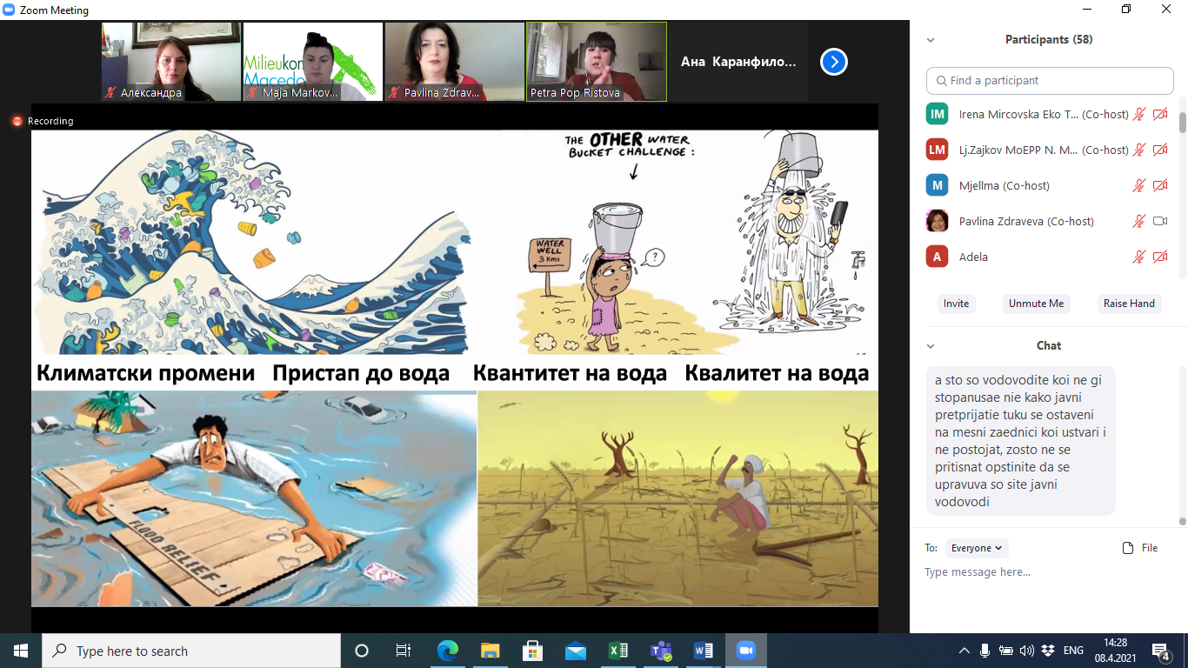This screenshot has height=668, width=1188.
Task: Show next video thumbnails with blue arrow
Action: pyautogui.click(x=833, y=62)
